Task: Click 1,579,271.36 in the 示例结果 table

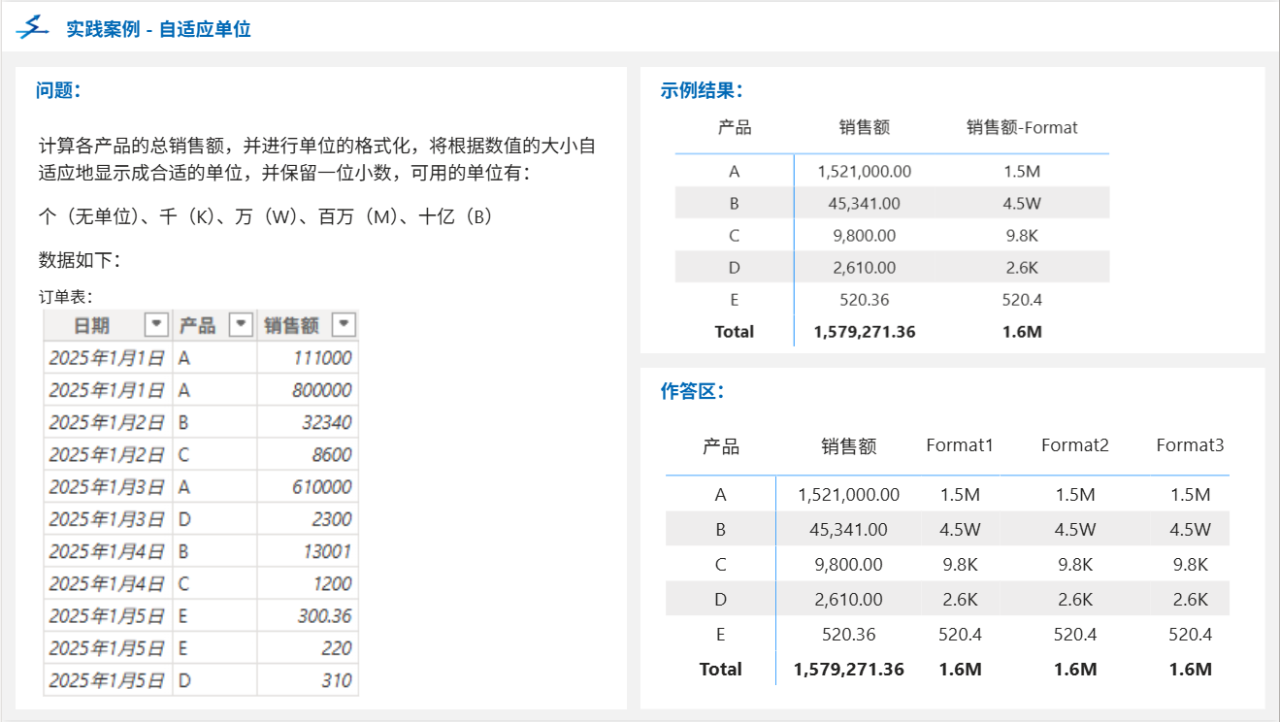Action: click(x=865, y=331)
